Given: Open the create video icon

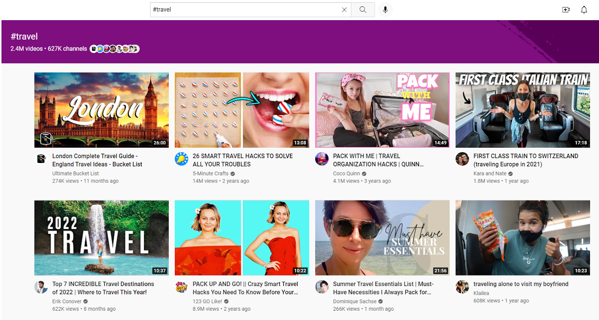Looking at the screenshot, I should coord(566,10).
